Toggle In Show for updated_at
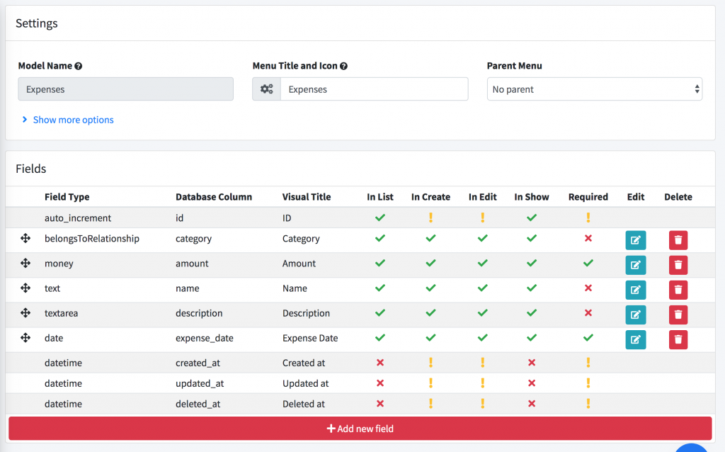This screenshot has height=452, width=725. (532, 383)
